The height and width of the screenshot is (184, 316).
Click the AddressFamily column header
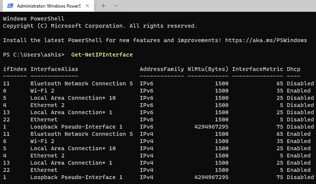(x=162, y=69)
